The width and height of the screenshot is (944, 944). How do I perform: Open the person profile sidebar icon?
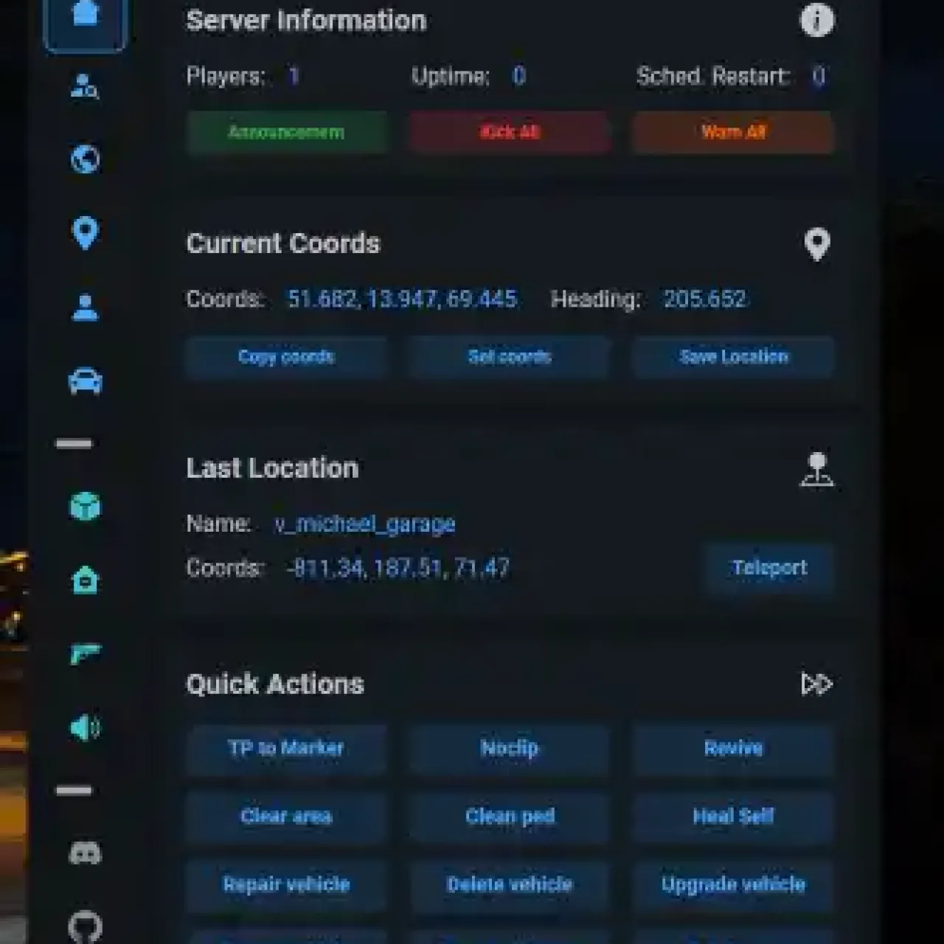click(85, 308)
